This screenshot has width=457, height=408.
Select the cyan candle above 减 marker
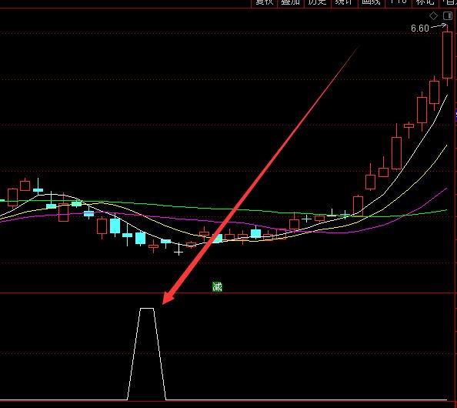point(217,239)
